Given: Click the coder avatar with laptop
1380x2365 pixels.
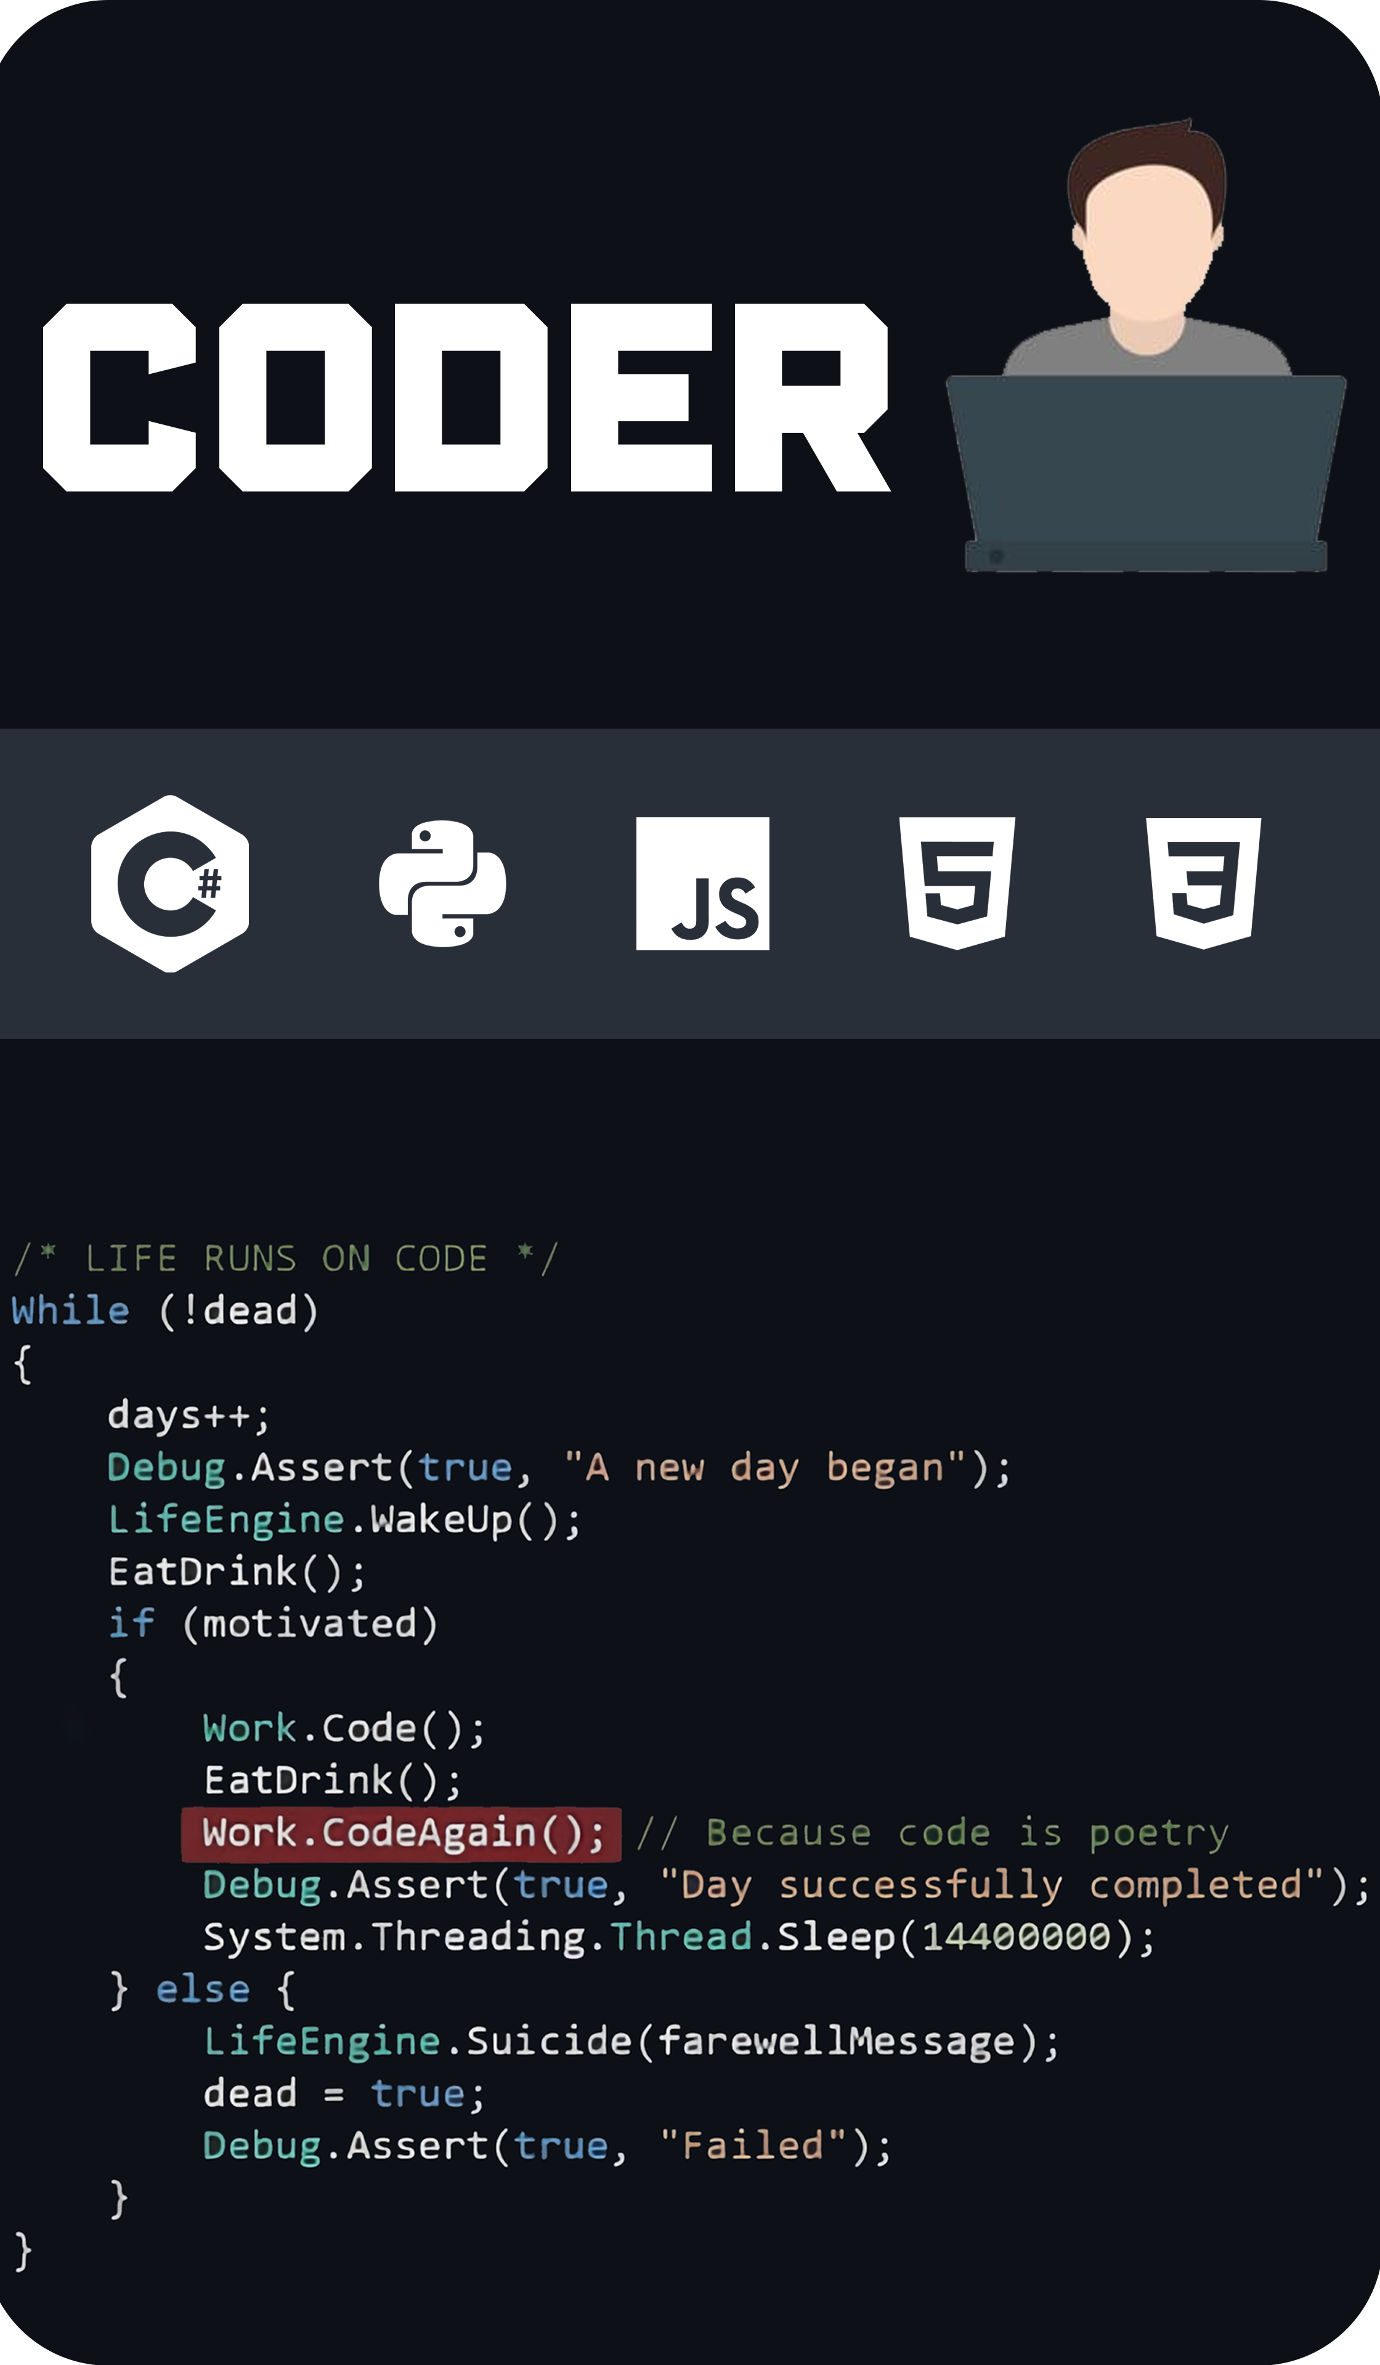Looking at the screenshot, I should 1147,253.
